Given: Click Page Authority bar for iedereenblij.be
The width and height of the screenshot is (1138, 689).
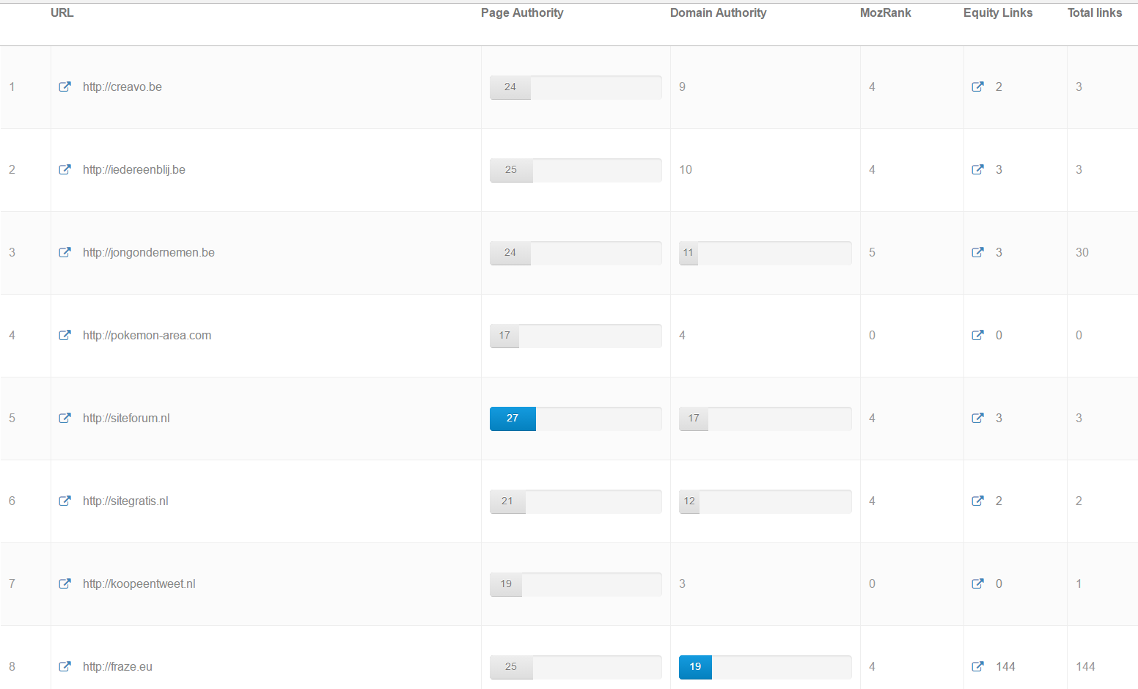Looking at the screenshot, I should point(511,170).
